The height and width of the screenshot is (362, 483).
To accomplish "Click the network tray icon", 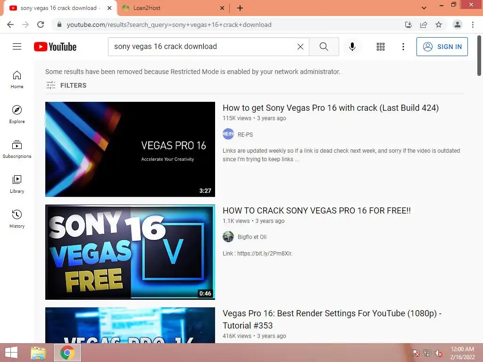I will click(x=427, y=353).
